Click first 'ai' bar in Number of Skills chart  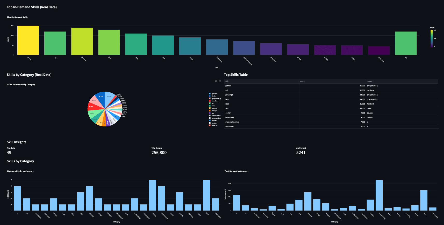click(18, 198)
